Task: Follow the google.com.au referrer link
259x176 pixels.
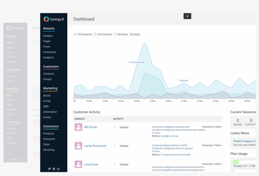Action: point(171,136)
